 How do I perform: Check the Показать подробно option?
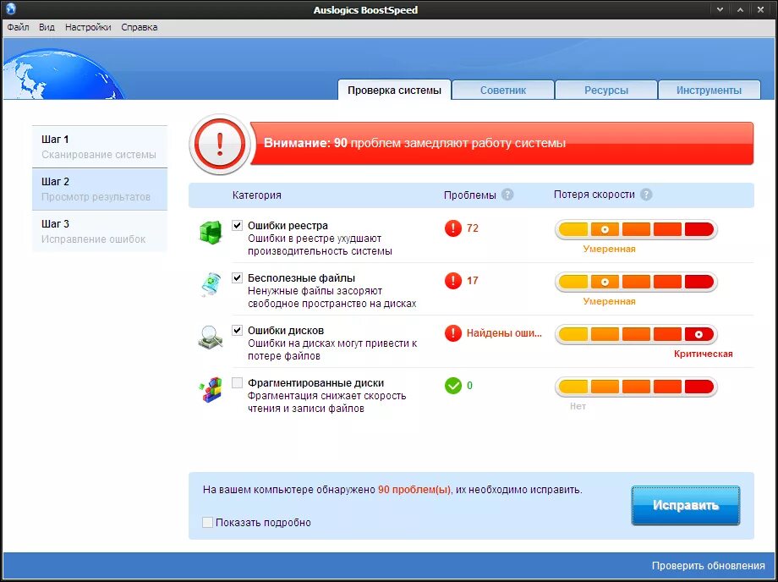pos(206,523)
